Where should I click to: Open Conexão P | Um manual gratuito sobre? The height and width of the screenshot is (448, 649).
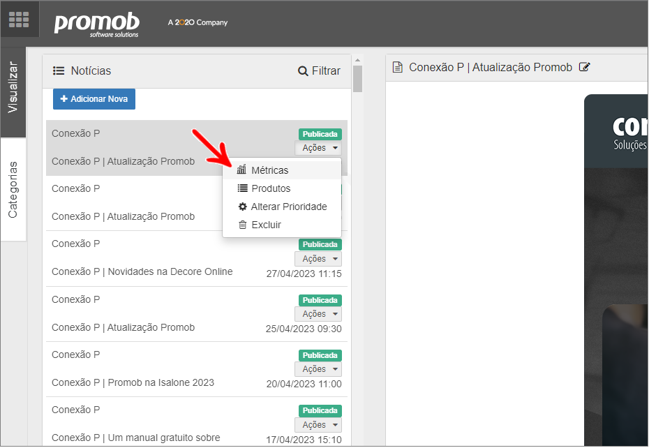click(x=136, y=438)
